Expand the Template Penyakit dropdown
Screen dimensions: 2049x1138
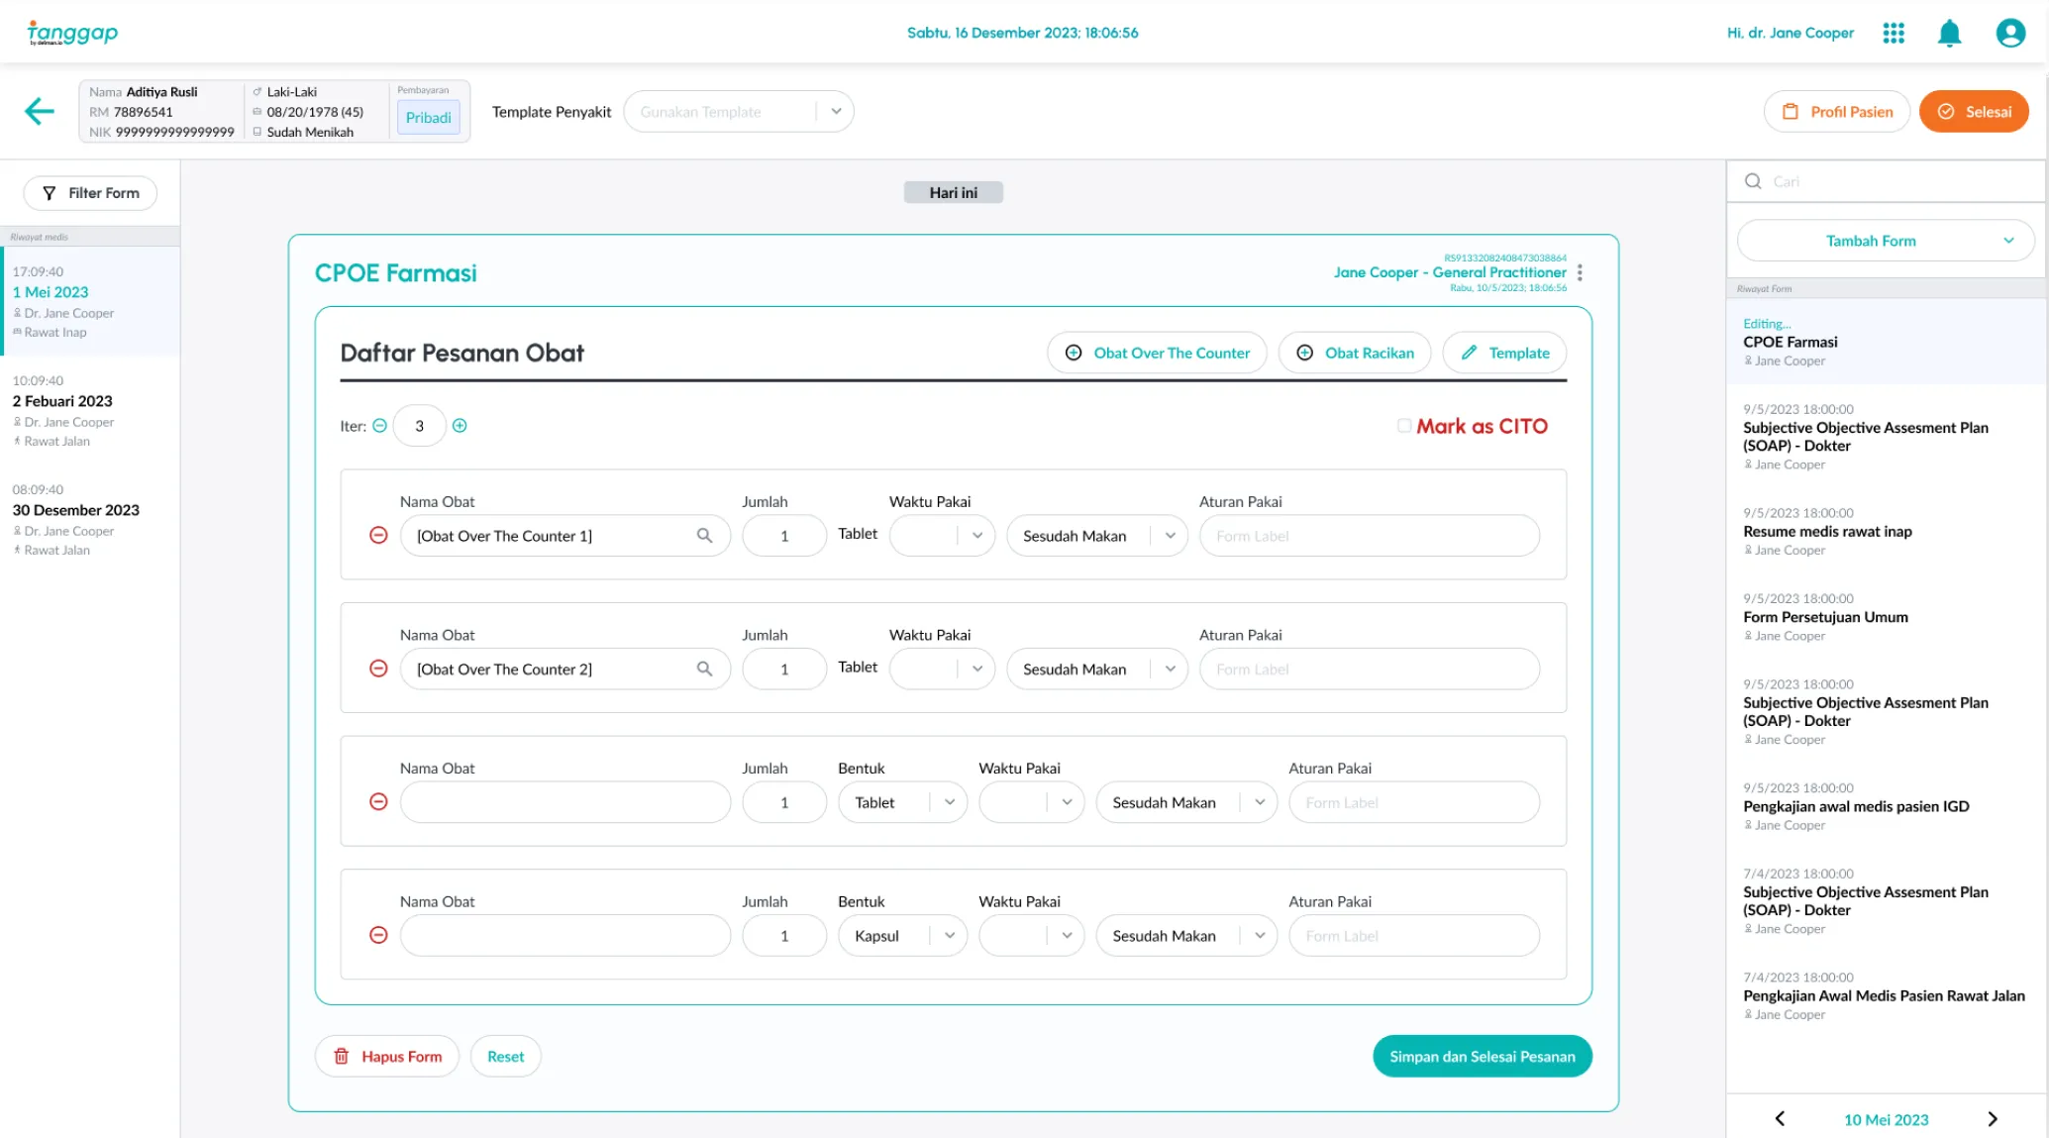click(x=836, y=111)
